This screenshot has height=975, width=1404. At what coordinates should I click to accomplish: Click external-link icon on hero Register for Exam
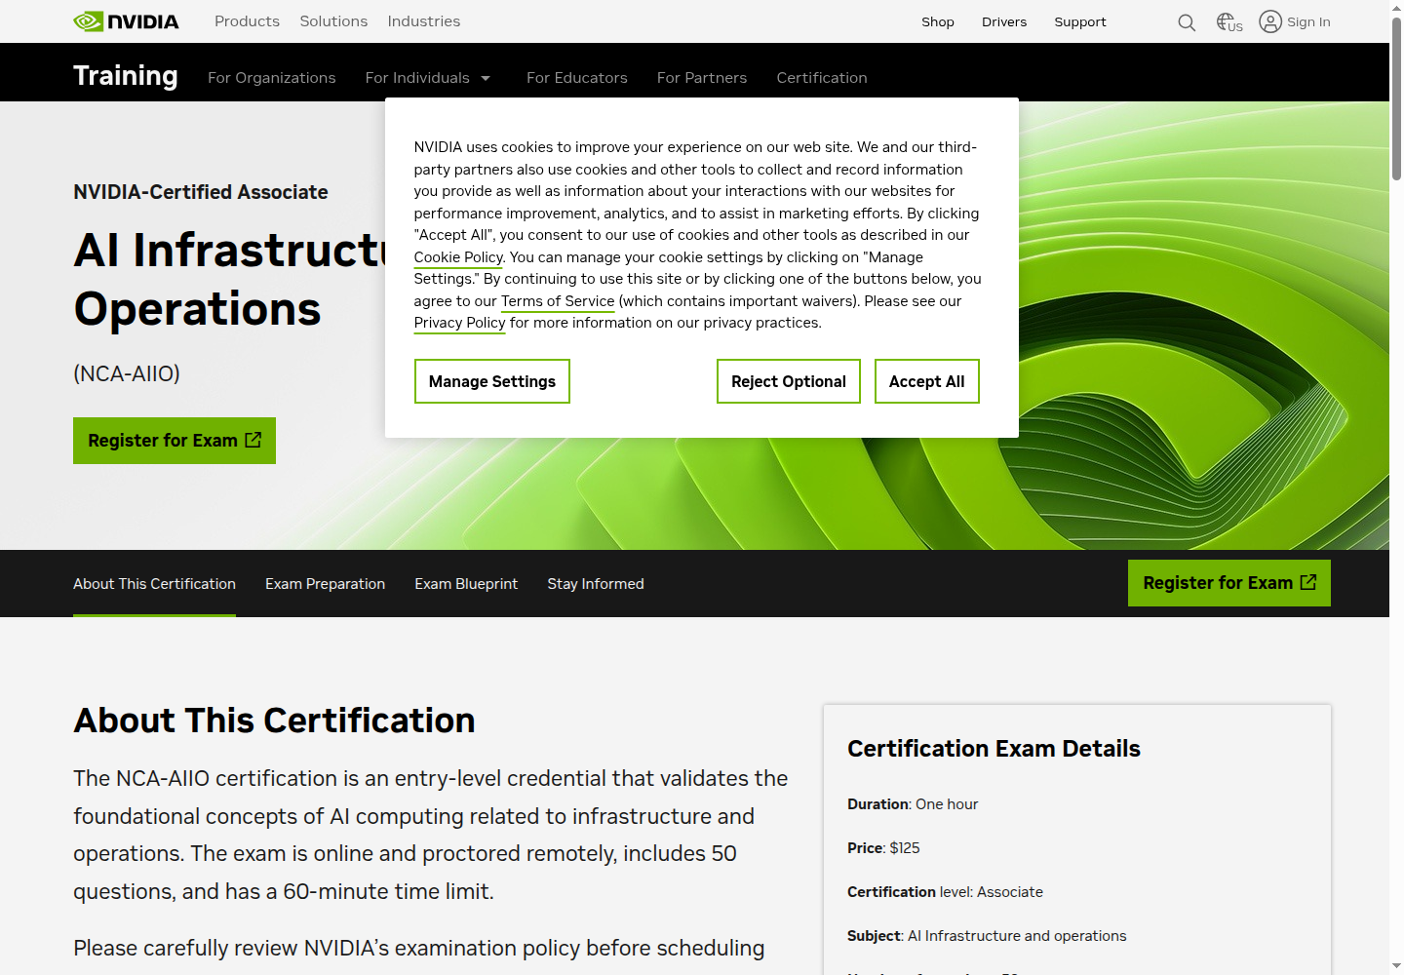253,440
